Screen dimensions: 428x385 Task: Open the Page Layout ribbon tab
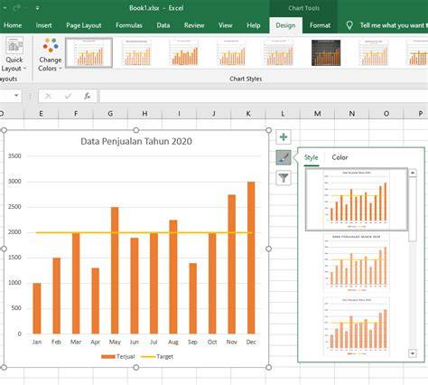84,25
